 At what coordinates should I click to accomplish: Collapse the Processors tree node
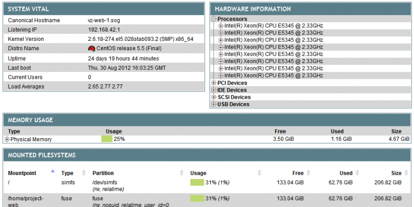click(214, 19)
